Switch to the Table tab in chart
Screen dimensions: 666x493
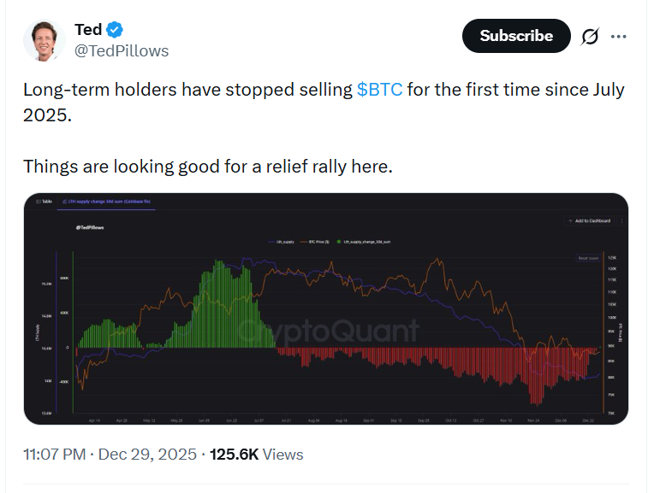coord(45,201)
